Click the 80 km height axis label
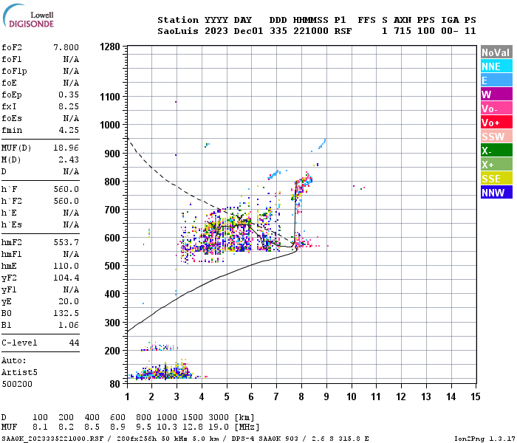Image resolution: width=517 pixels, height=443 pixels. click(114, 384)
